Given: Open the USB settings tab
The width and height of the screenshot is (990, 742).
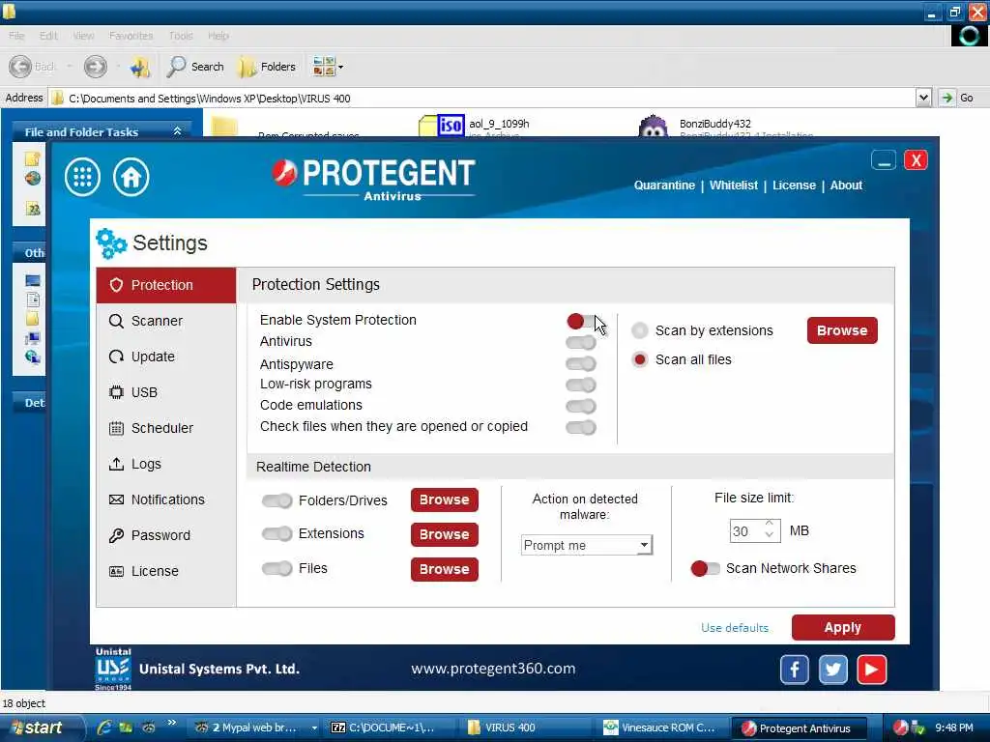Looking at the screenshot, I should (166, 392).
